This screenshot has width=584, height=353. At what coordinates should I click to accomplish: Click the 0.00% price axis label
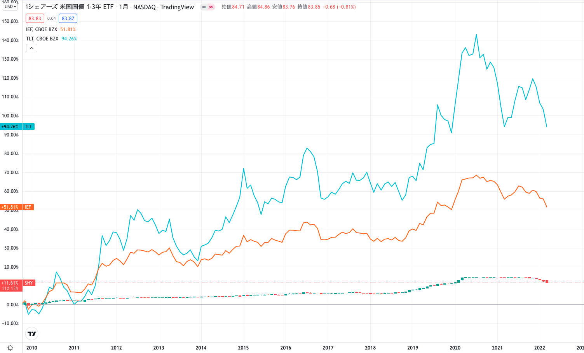[x=12, y=305]
